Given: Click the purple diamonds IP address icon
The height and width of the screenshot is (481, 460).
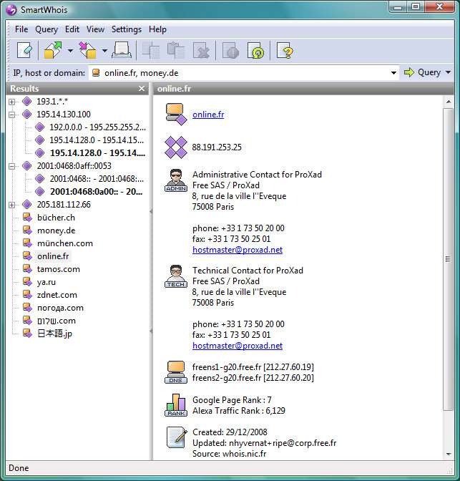Looking at the screenshot, I should click(176, 147).
